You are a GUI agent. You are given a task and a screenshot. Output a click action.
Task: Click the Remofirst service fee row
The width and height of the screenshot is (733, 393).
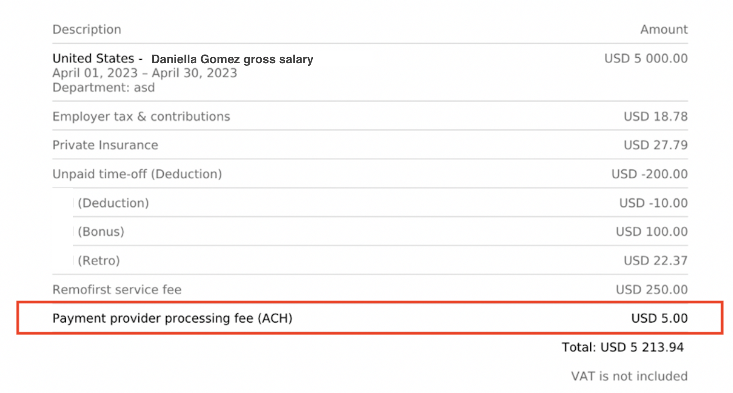click(x=117, y=290)
